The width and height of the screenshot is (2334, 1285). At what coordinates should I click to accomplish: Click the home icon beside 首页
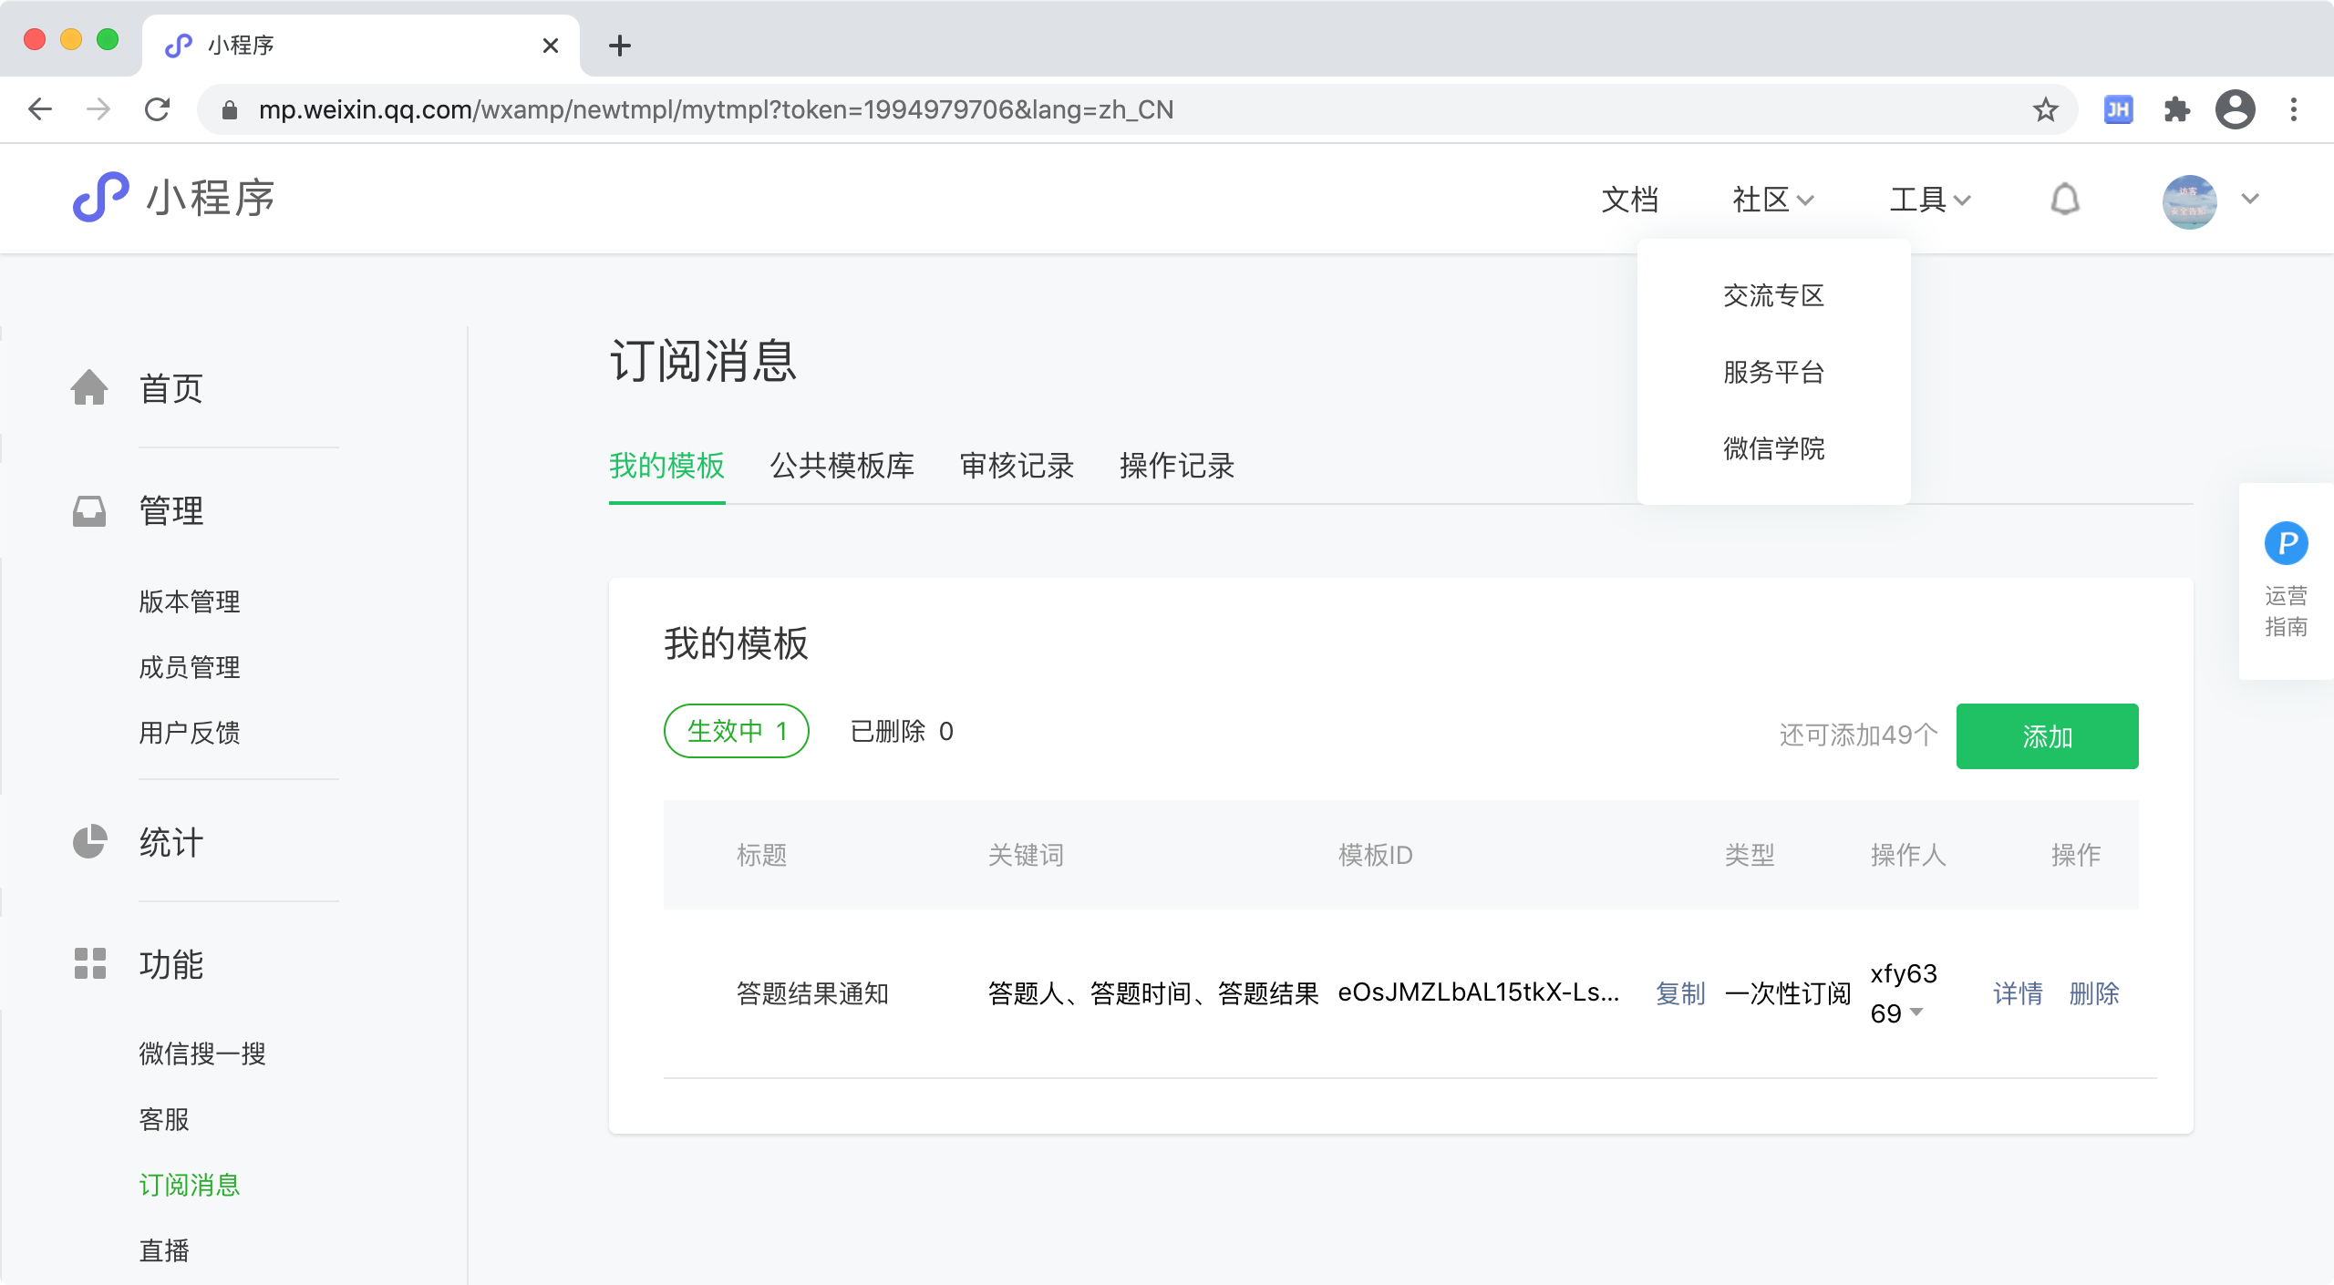[x=89, y=388]
